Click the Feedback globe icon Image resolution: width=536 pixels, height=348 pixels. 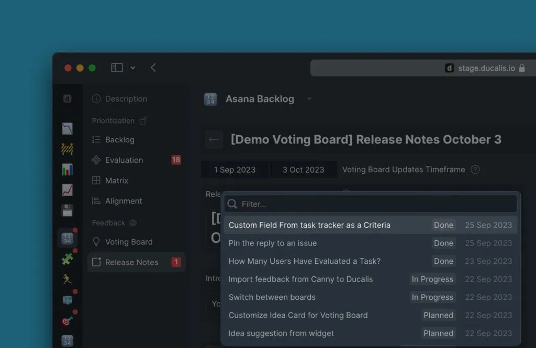(x=133, y=223)
